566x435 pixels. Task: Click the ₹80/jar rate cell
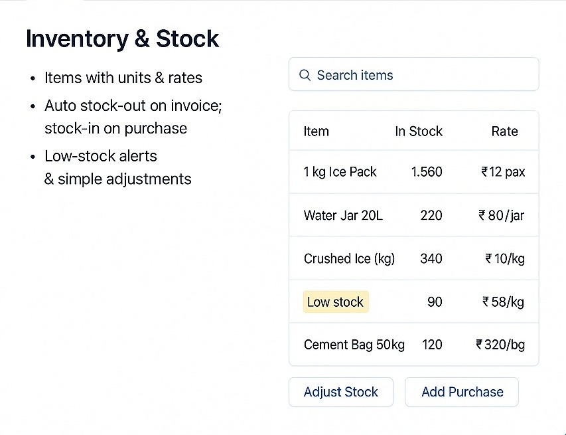[x=502, y=215]
